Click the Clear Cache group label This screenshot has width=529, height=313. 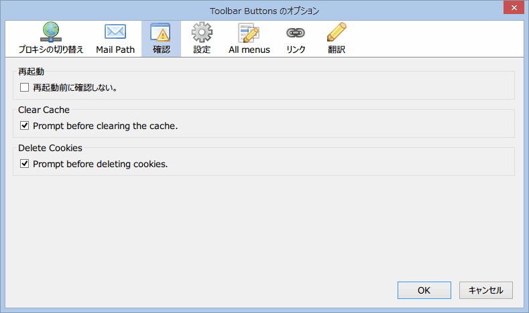click(44, 110)
